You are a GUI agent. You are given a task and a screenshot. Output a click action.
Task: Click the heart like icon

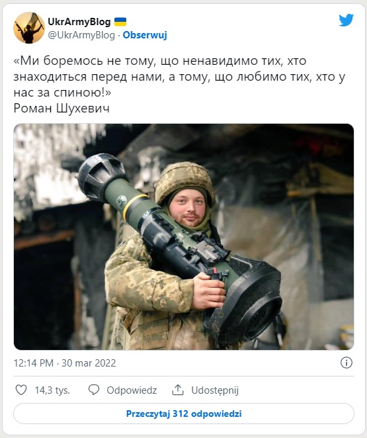(21, 390)
